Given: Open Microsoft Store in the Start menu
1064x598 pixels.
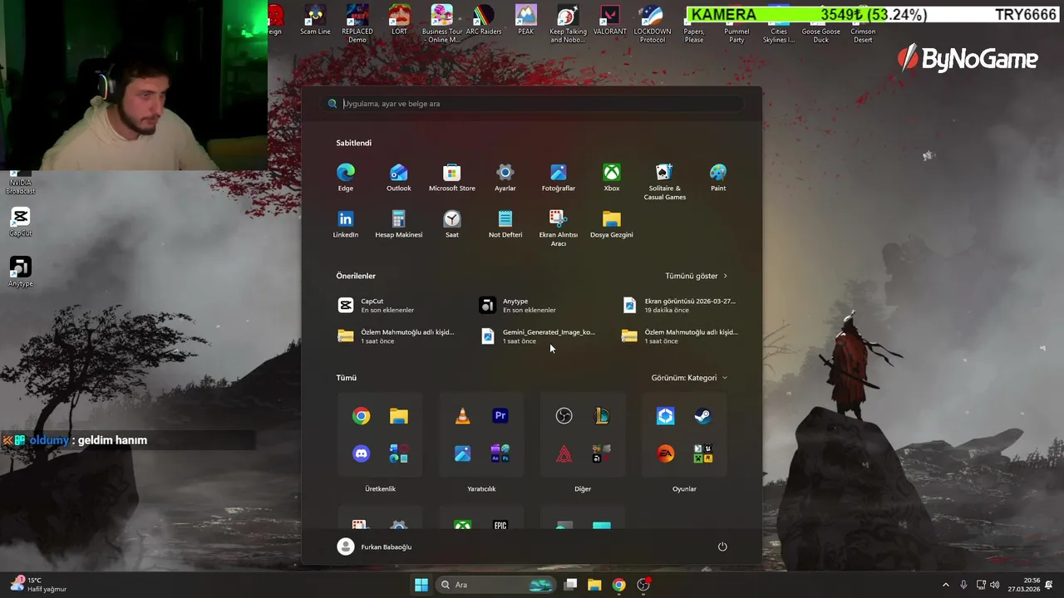Looking at the screenshot, I should (451, 177).
